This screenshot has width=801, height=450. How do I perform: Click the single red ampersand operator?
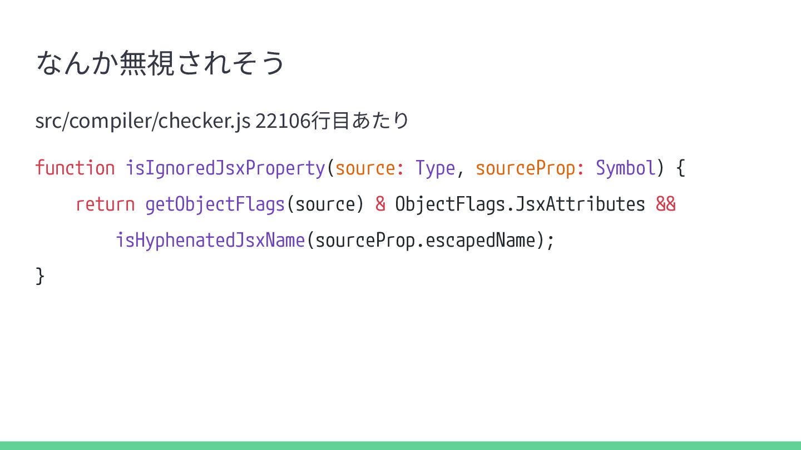coord(380,204)
